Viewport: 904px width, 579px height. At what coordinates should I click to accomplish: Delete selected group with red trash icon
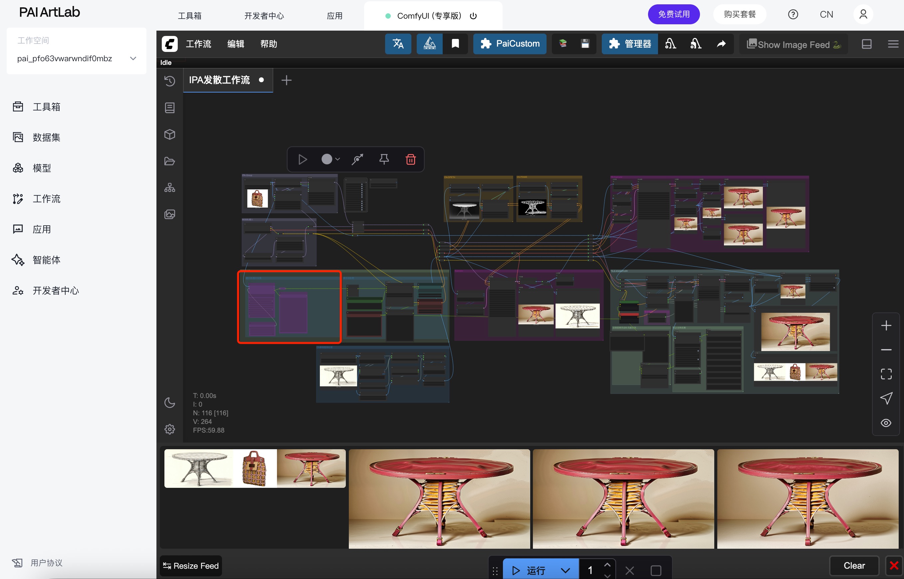click(411, 159)
